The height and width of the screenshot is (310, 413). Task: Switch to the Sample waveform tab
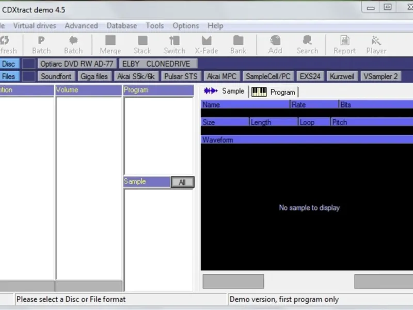pos(225,91)
